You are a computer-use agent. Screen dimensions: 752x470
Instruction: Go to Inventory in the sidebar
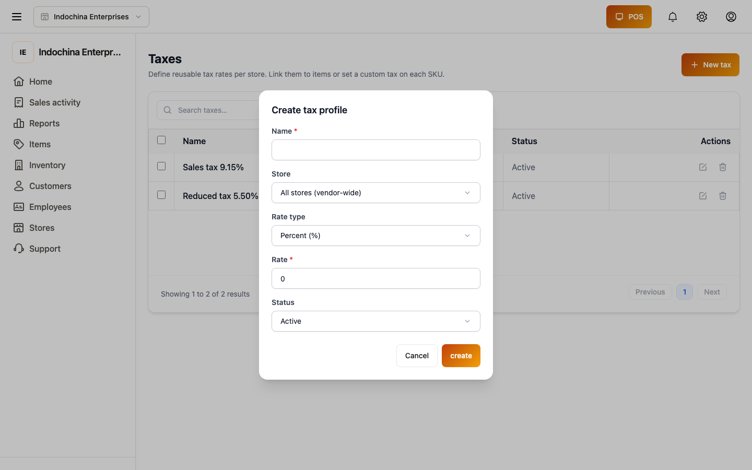[40, 165]
